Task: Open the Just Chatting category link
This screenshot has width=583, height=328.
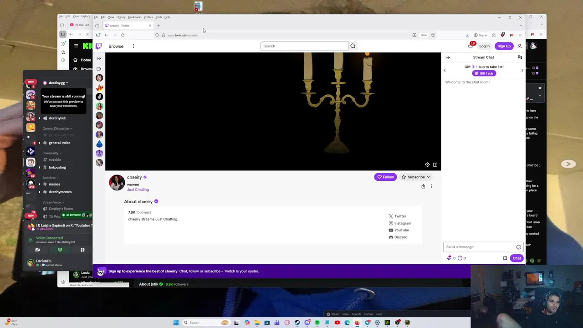Action: pos(138,190)
